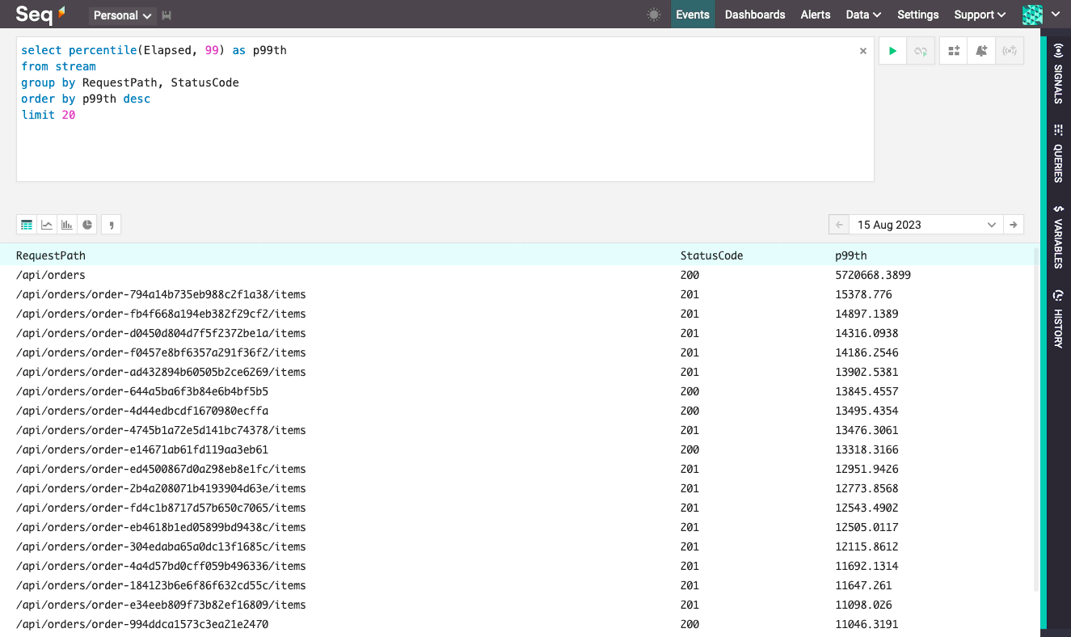Toggle the light/dark theme sun icon
This screenshot has height=637, width=1071.
click(654, 15)
